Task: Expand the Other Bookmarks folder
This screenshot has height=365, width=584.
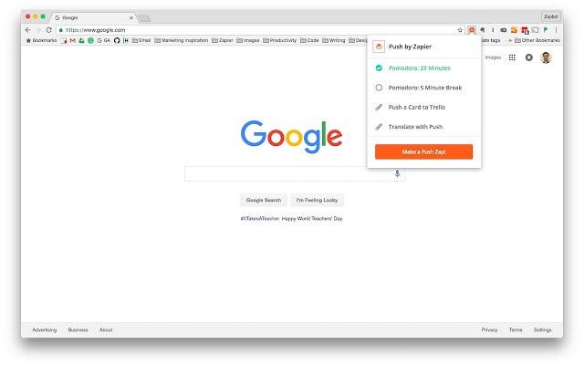Action: 537,40
